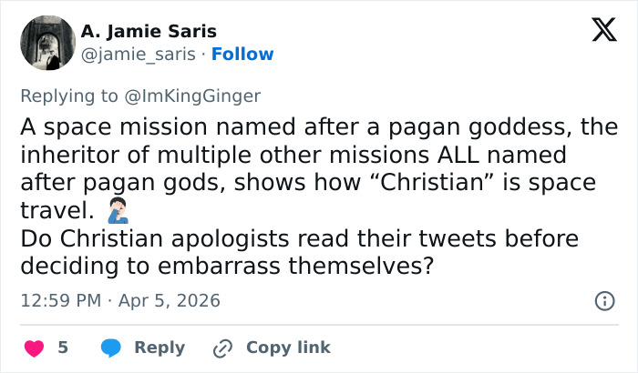Click the chain link icon

pyautogui.click(x=222, y=348)
